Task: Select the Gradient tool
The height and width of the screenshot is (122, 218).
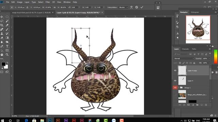Action: click(7, 38)
